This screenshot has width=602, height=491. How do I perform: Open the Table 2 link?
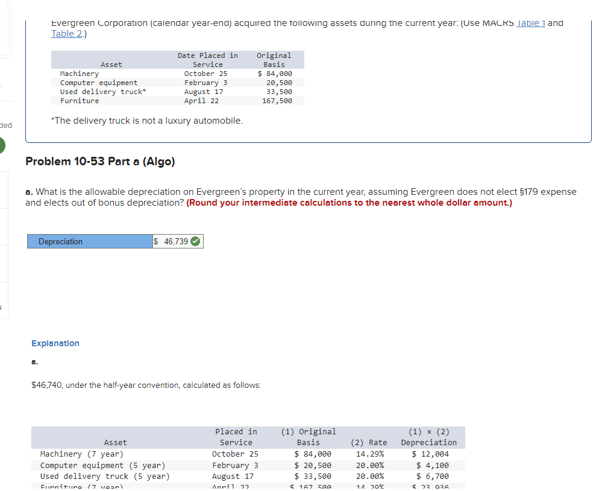click(x=67, y=34)
